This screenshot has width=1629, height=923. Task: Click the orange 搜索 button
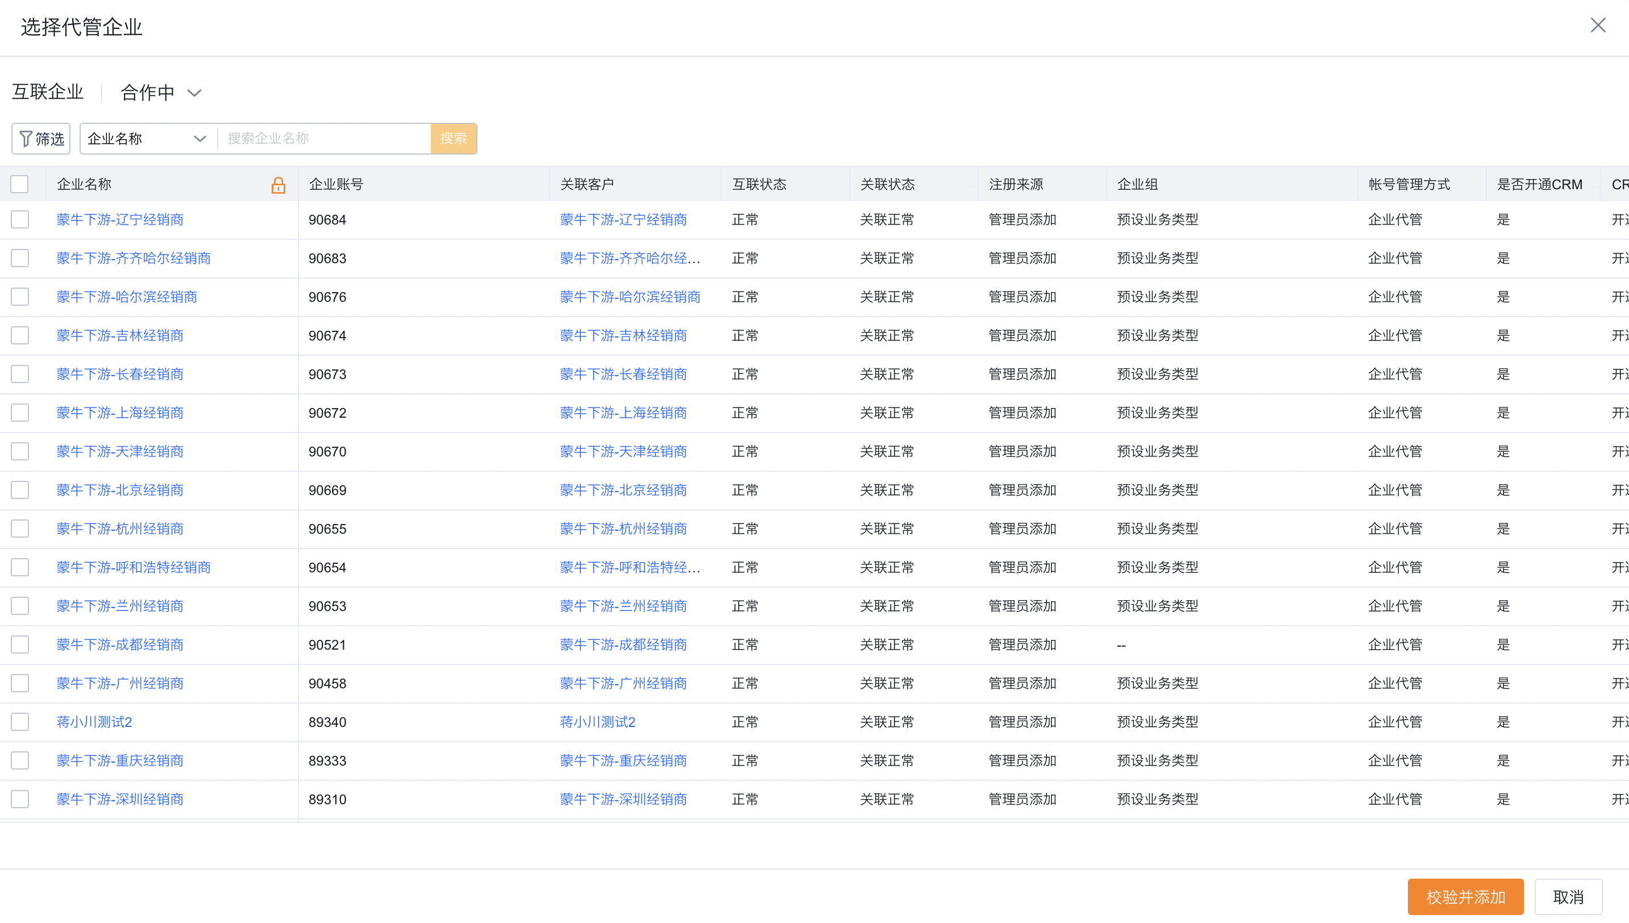coord(454,138)
